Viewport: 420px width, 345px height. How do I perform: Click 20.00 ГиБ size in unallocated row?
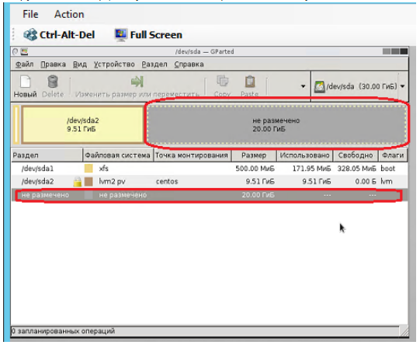tap(259, 195)
